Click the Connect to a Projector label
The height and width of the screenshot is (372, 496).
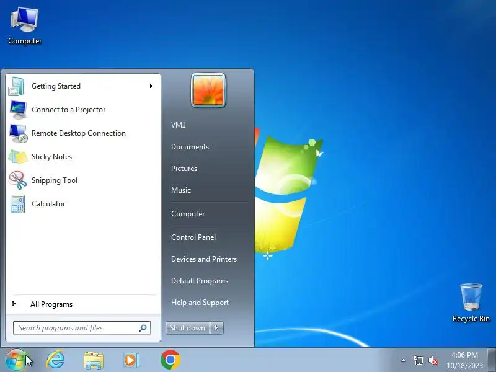point(69,110)
